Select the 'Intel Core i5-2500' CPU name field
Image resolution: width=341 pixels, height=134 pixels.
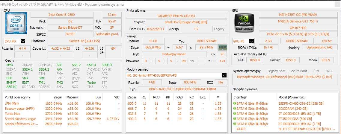pyautogui.click(x=62, y=15)
